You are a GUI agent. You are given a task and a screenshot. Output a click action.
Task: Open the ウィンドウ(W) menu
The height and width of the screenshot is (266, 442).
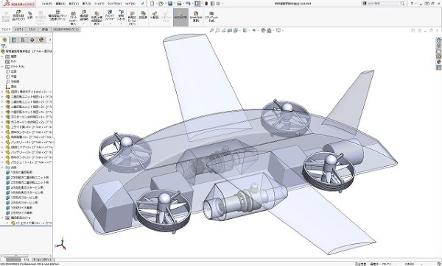[x=114, y=4]
